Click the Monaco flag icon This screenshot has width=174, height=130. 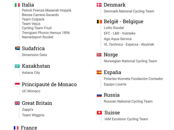coord(17,85)
